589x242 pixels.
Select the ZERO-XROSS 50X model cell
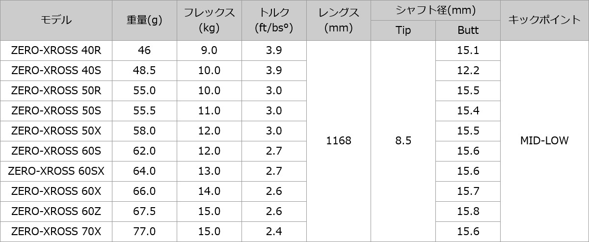pyautogui.click(x=56, y=131)
